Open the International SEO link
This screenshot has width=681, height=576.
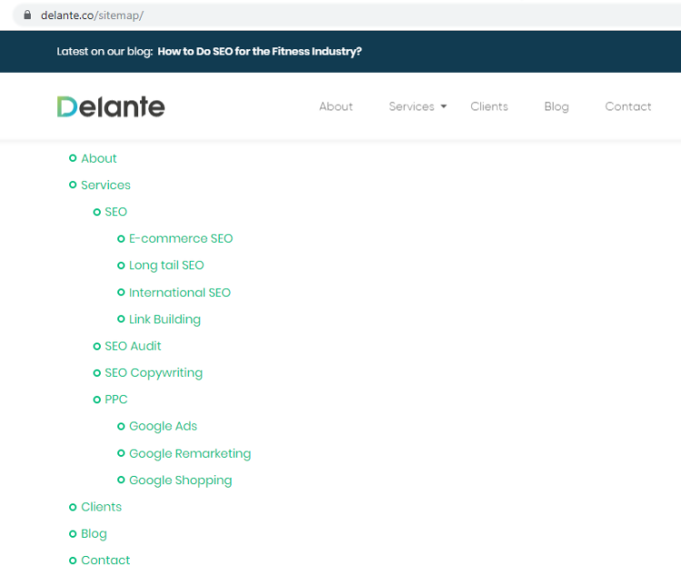click(180, 293)
